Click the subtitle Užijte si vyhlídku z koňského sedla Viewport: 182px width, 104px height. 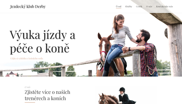coord(27,58)
